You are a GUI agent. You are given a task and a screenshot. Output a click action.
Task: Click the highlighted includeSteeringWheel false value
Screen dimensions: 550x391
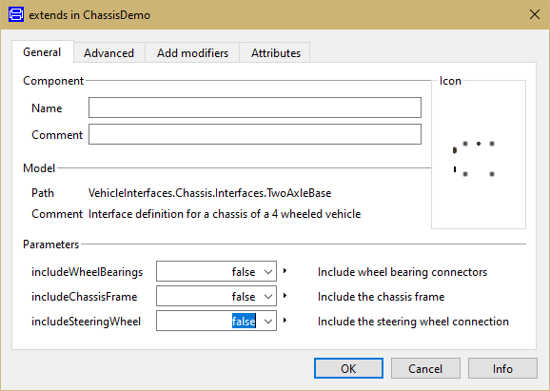click(244, 322)
